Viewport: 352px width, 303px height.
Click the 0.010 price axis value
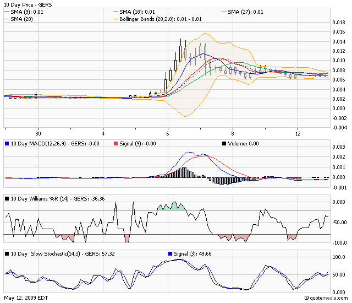[339, 61]
